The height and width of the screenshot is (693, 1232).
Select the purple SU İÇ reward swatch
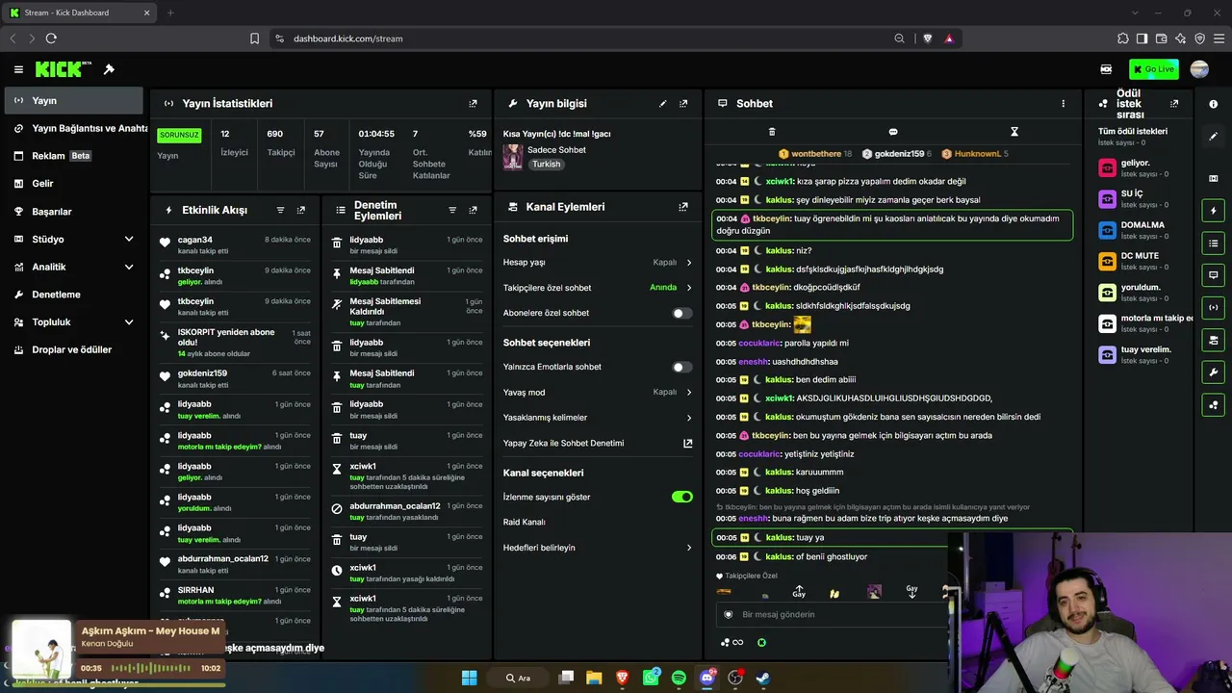pos(1108,198)
